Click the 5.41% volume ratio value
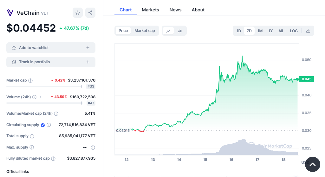Image resolution: width=325 pixels, height=177 pixels. [90, 113]
